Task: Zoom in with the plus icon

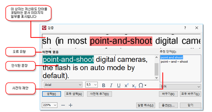Action: pyautogui.click(x=71, y=105)
